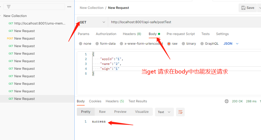261x140 pixels.
Task: Pick the GraphQL body radio option
Action: click(x=202, y=44)
